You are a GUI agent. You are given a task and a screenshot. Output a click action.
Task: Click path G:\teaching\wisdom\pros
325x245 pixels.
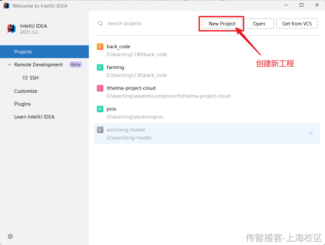click(135, 117)
